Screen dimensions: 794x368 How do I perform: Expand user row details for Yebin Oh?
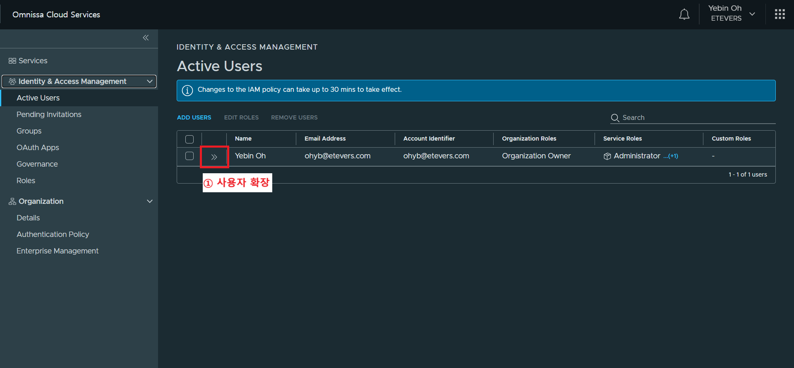(214, 157)
